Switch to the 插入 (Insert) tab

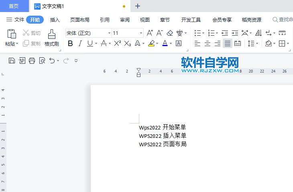[55, 20]
